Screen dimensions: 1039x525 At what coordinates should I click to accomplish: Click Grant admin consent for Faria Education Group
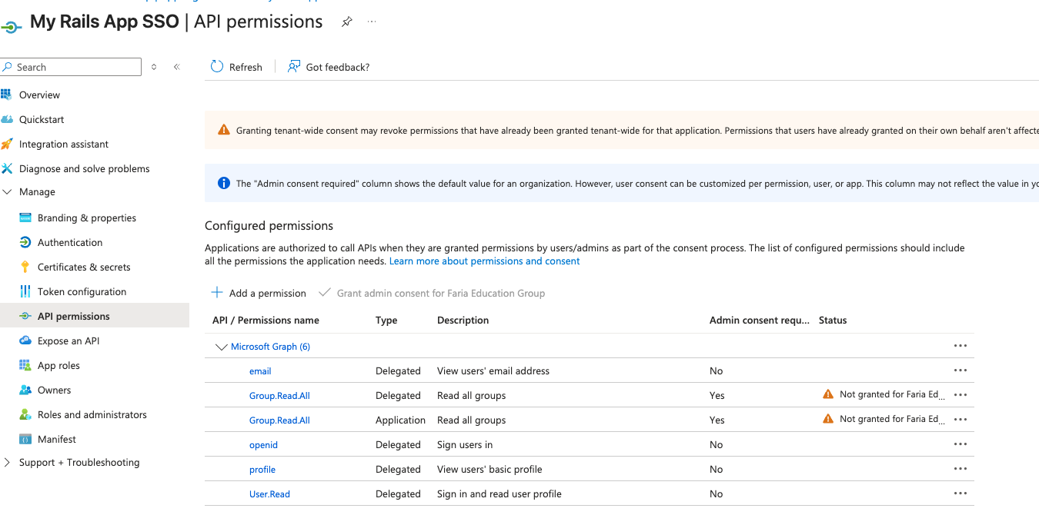pos(432,293)
